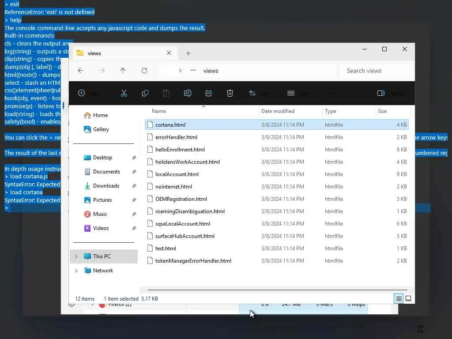Open Home in navigation pane
This screenshot has height=339, width=452.
click(100, 115)
